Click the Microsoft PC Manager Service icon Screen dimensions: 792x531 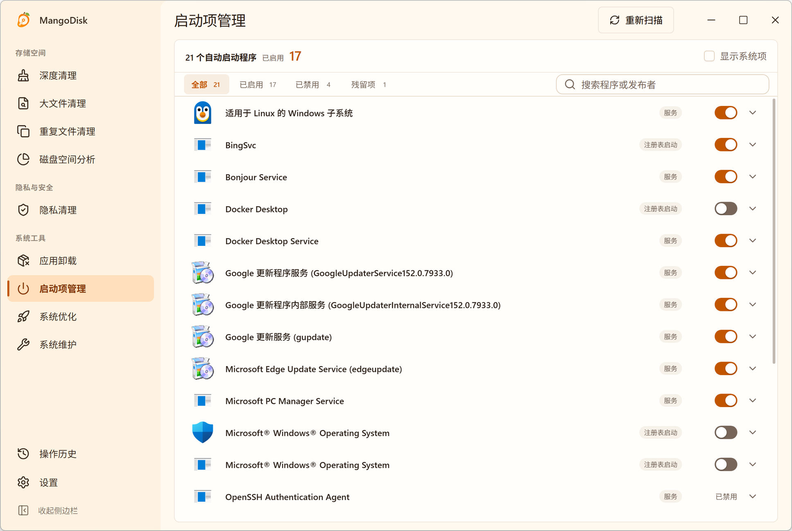point(203,400)
